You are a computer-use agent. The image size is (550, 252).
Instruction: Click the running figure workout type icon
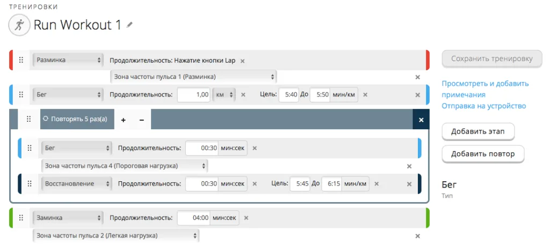tap(20, 25)
